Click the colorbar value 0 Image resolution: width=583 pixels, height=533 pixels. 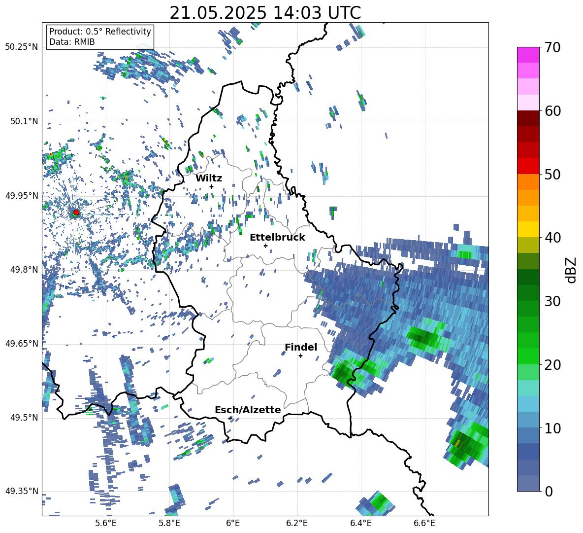point(549,491)
